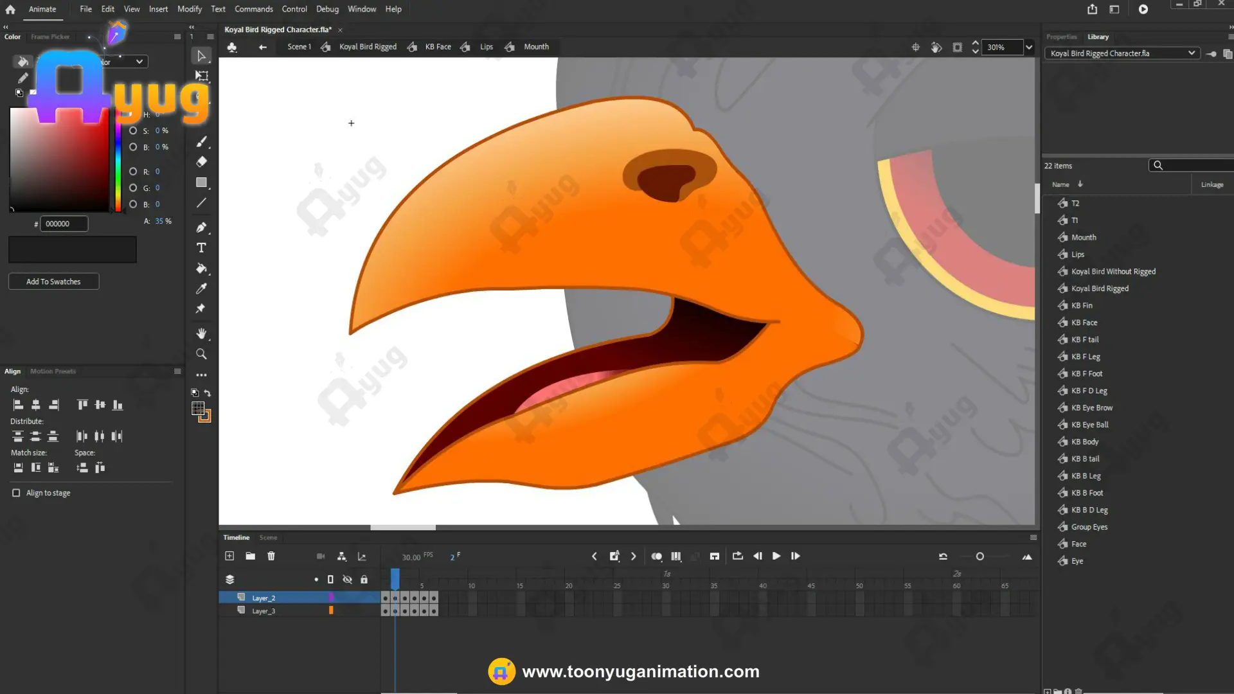Play the timeline animation
Screen dimensions: 1234x694
(776, 556)
